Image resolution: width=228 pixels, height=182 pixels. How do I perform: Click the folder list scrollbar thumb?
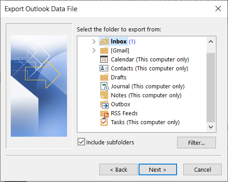tap(211, 87)
